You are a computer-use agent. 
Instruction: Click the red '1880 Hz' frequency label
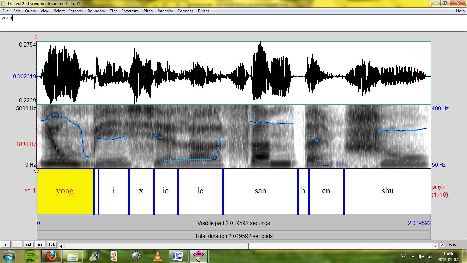click(x=26, y=144)
